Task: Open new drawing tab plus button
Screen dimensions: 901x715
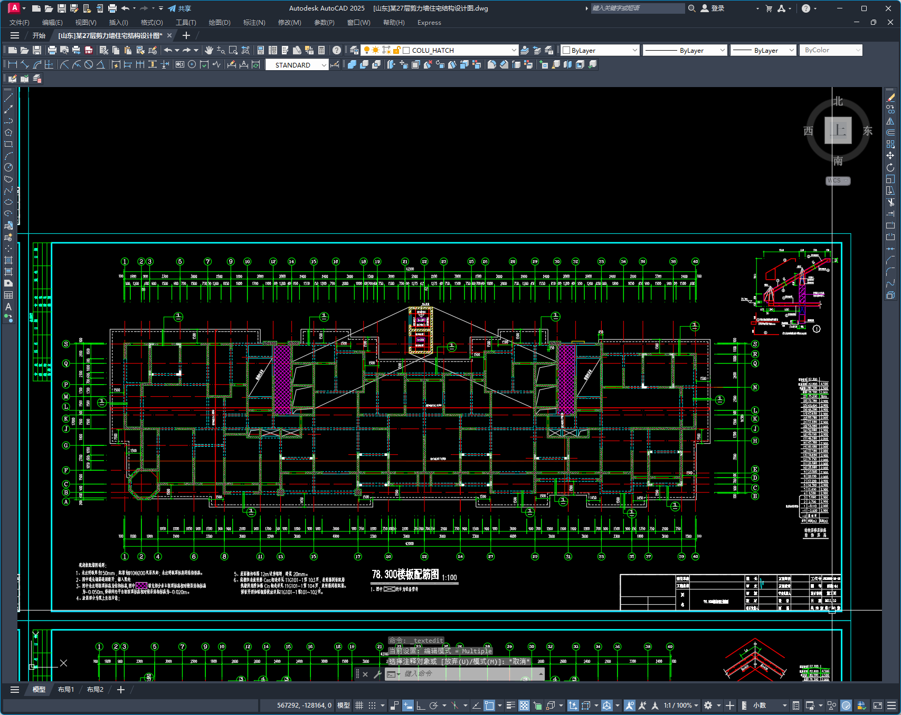Action: 186,35
